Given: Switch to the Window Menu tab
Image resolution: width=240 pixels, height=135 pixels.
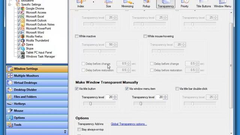Looking at the screenshot, I should [x=222, y=4].
